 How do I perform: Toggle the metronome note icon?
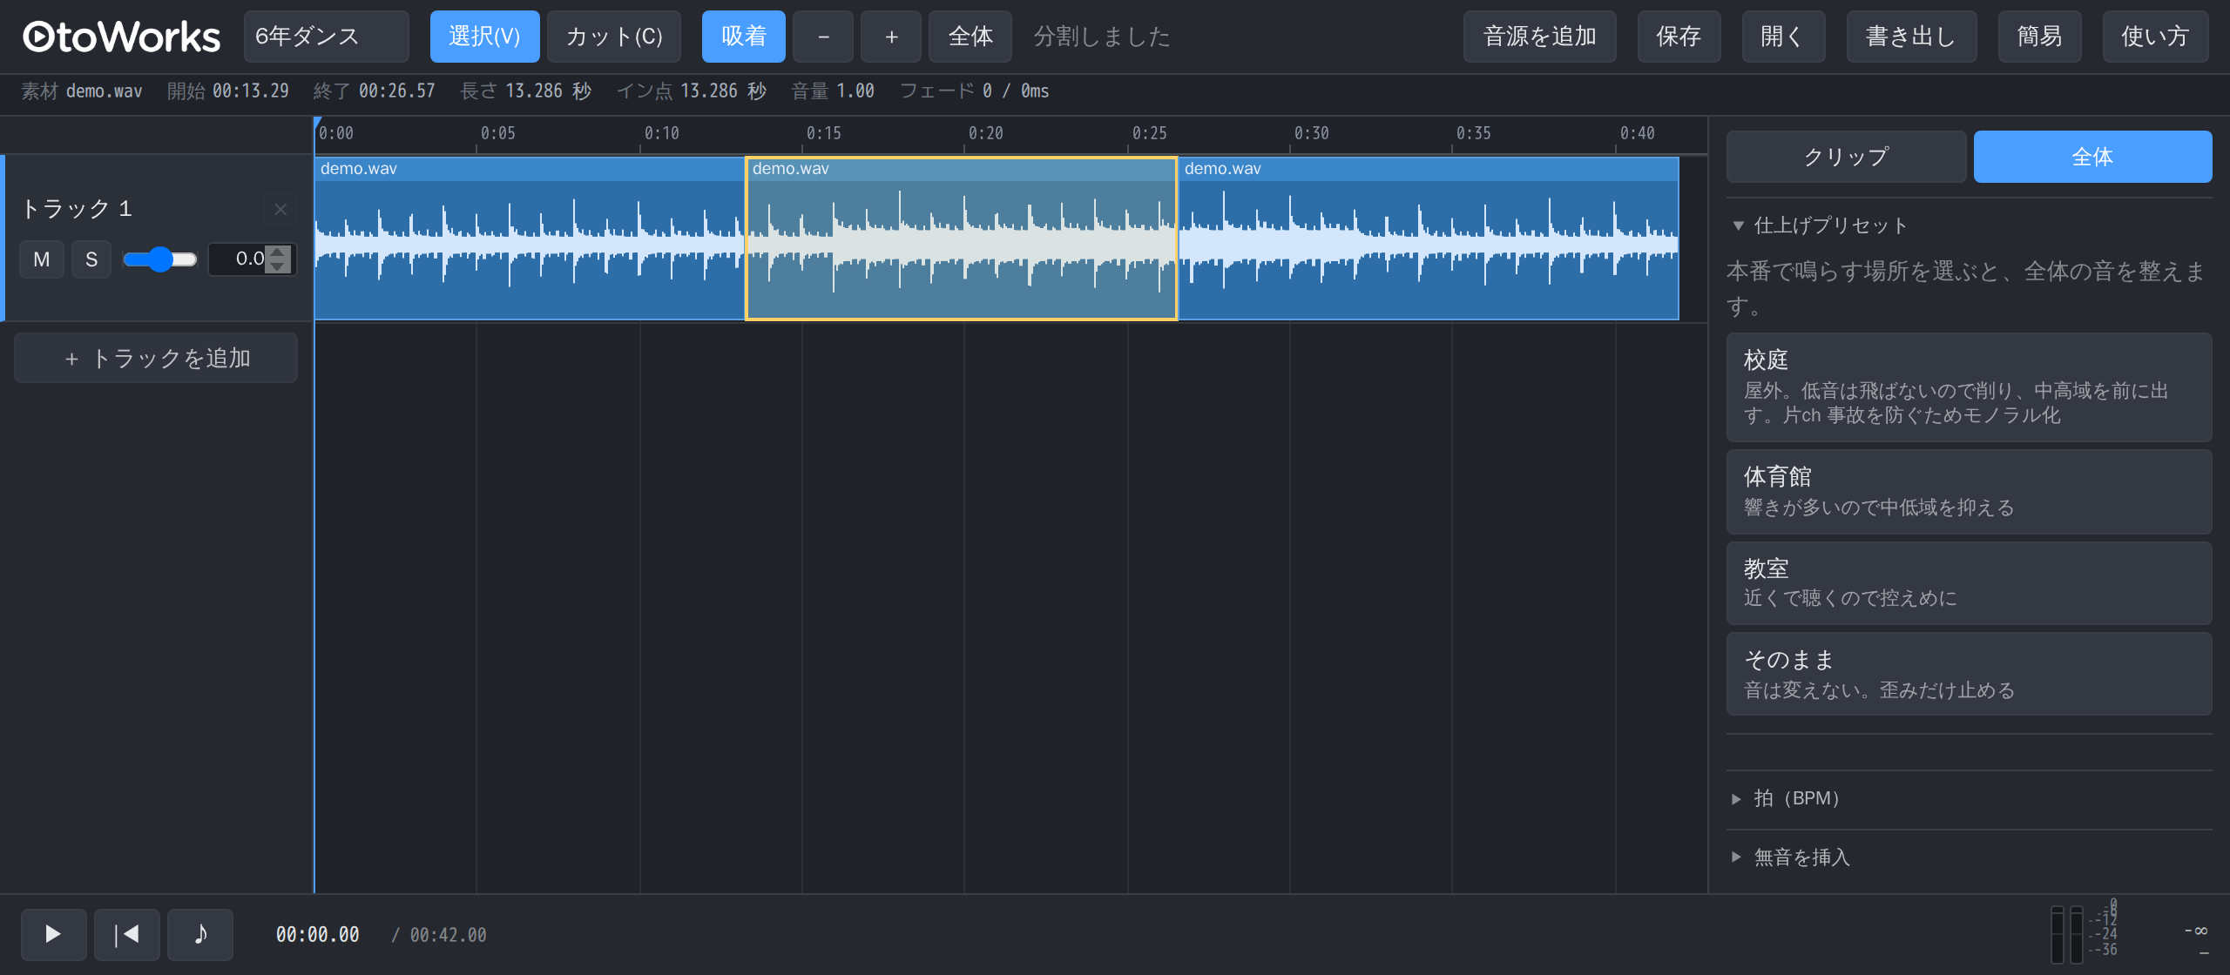click(x=199, y=934)
